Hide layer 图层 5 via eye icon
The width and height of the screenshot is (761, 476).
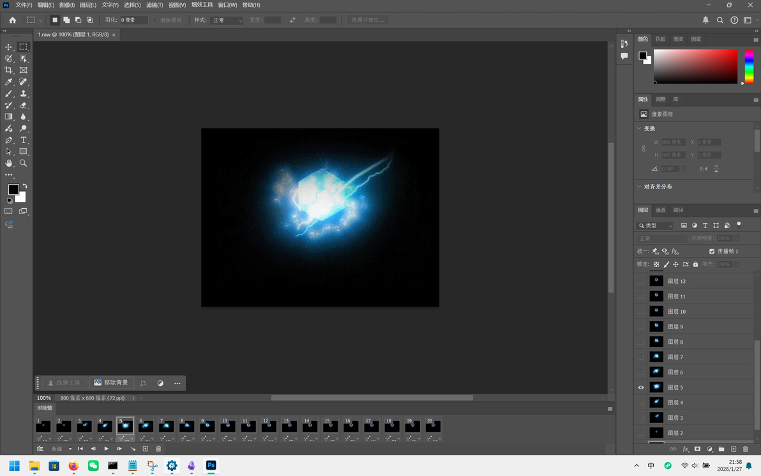point(640,388)
